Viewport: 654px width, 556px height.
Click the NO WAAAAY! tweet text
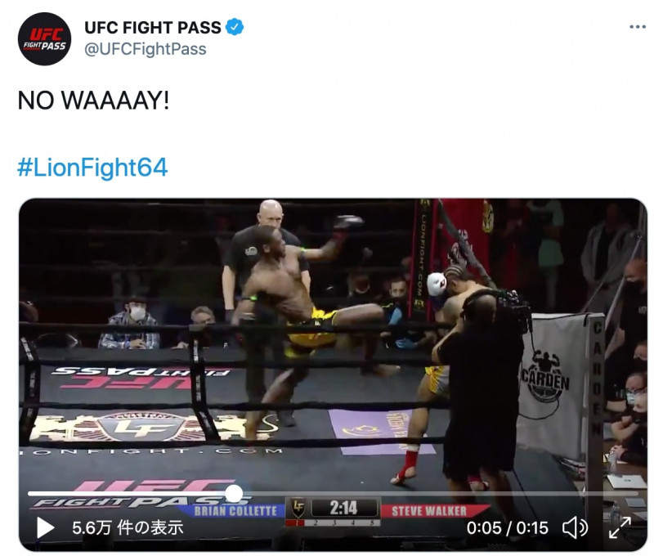click(93, 101)
